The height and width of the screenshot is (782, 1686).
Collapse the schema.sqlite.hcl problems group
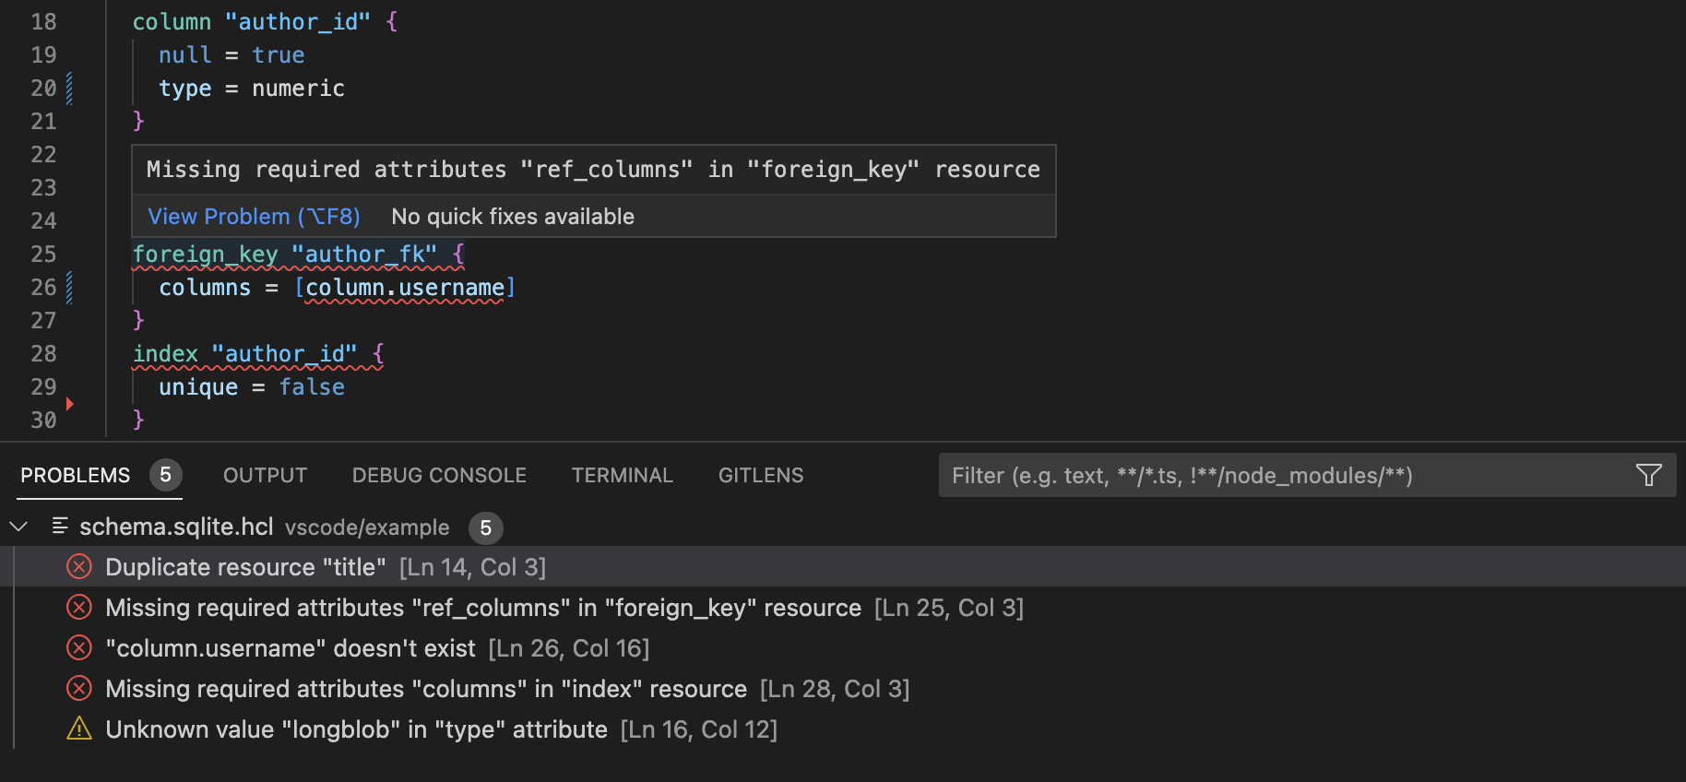coord(18,527)
